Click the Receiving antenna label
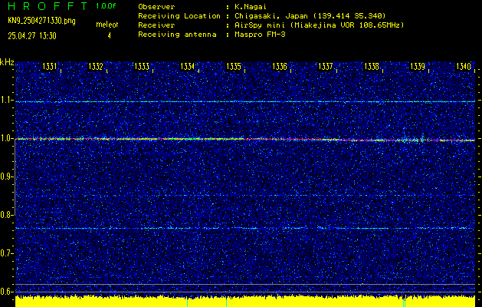 click(x=177, y=35)
